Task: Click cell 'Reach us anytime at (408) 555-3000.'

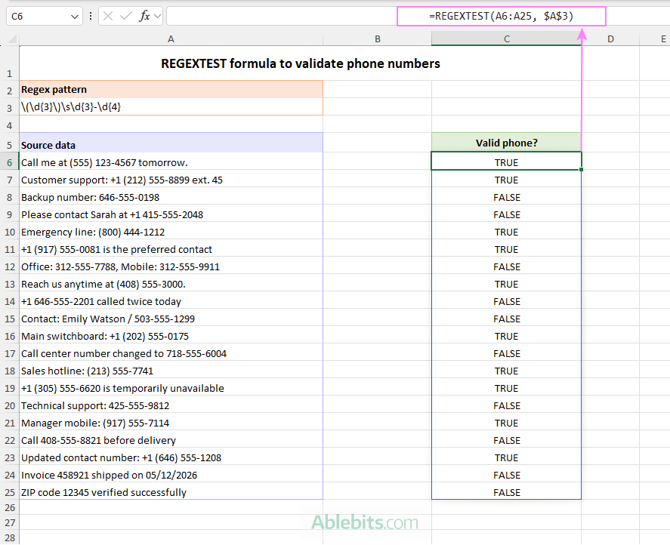Action: coord(171,285)
